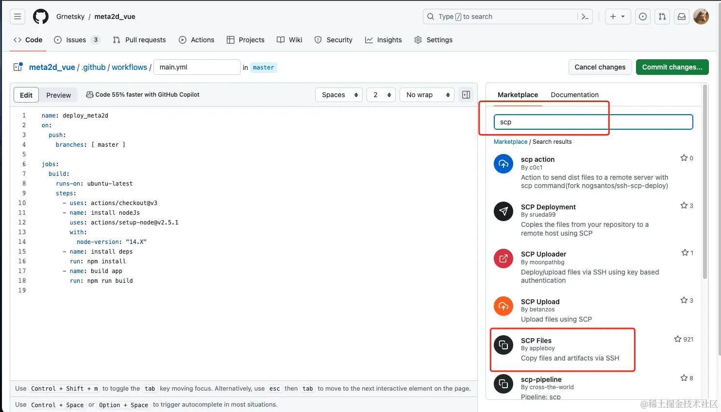
Task: Click the scp-pipeline copy icon
Action: click(x=503, y=384)
